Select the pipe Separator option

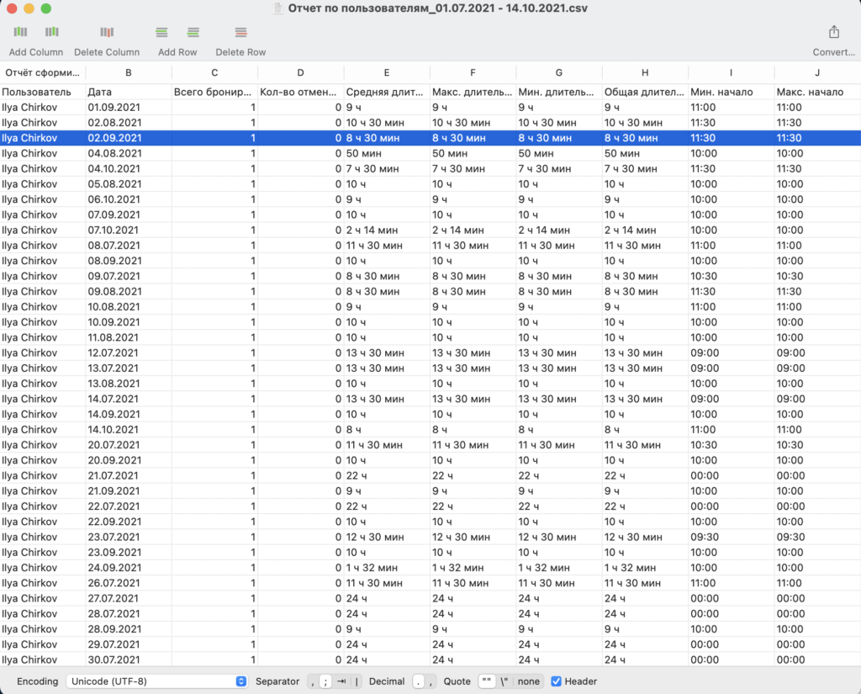(x=357, y=681)
